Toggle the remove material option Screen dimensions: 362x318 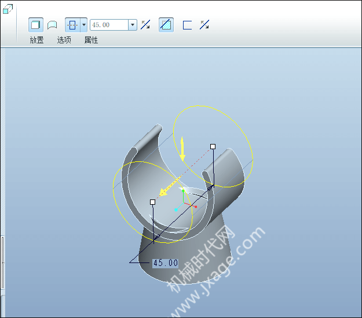(166, 25)
